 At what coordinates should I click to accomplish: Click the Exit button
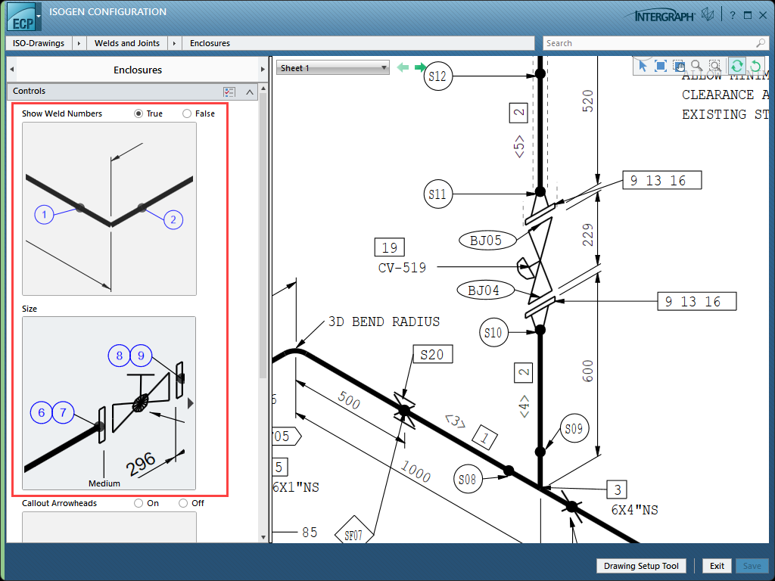click(x=717, y=566)
